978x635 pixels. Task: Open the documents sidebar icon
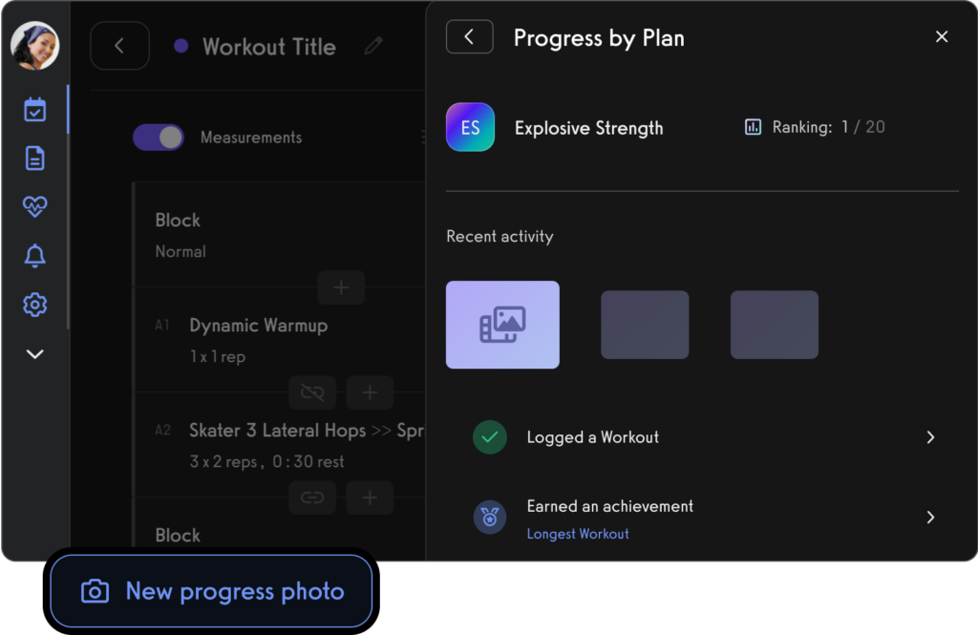(34, 158)
